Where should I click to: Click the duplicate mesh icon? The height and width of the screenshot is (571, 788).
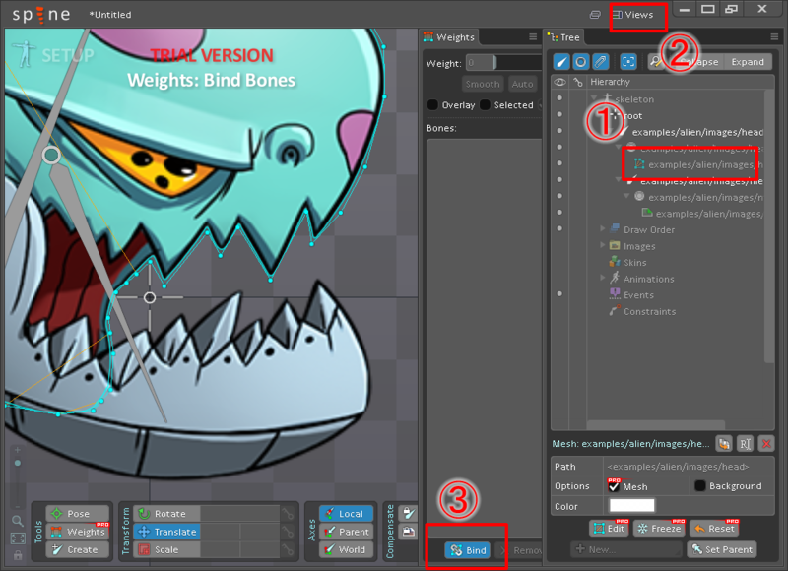724,443
